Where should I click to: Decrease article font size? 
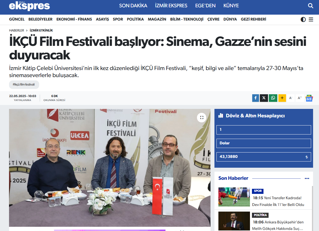[291, 98]
